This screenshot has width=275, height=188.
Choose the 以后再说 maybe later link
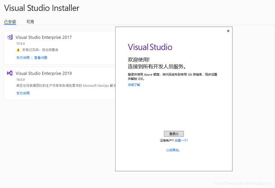(x=173, y=150)
